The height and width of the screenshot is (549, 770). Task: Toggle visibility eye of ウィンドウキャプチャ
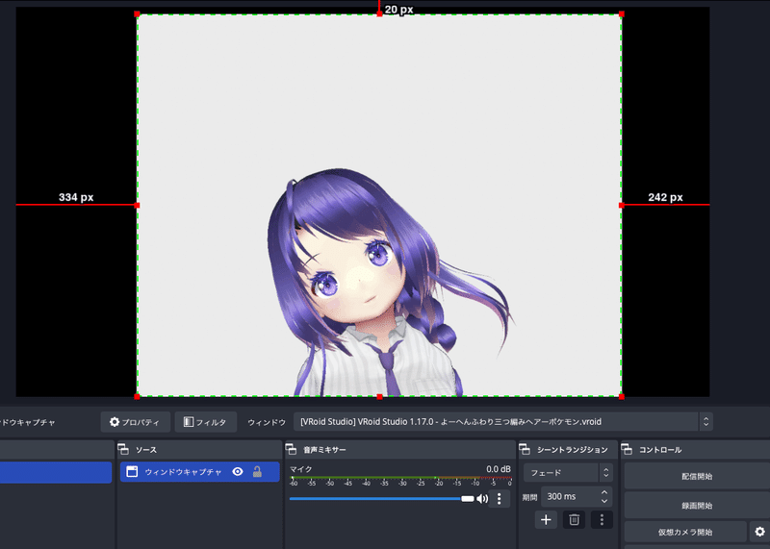[238, 472]
